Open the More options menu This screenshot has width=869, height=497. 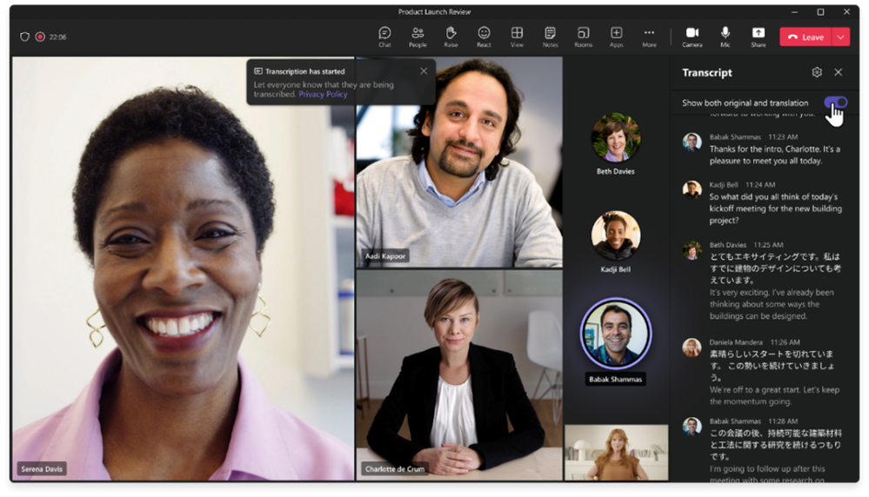649,37
